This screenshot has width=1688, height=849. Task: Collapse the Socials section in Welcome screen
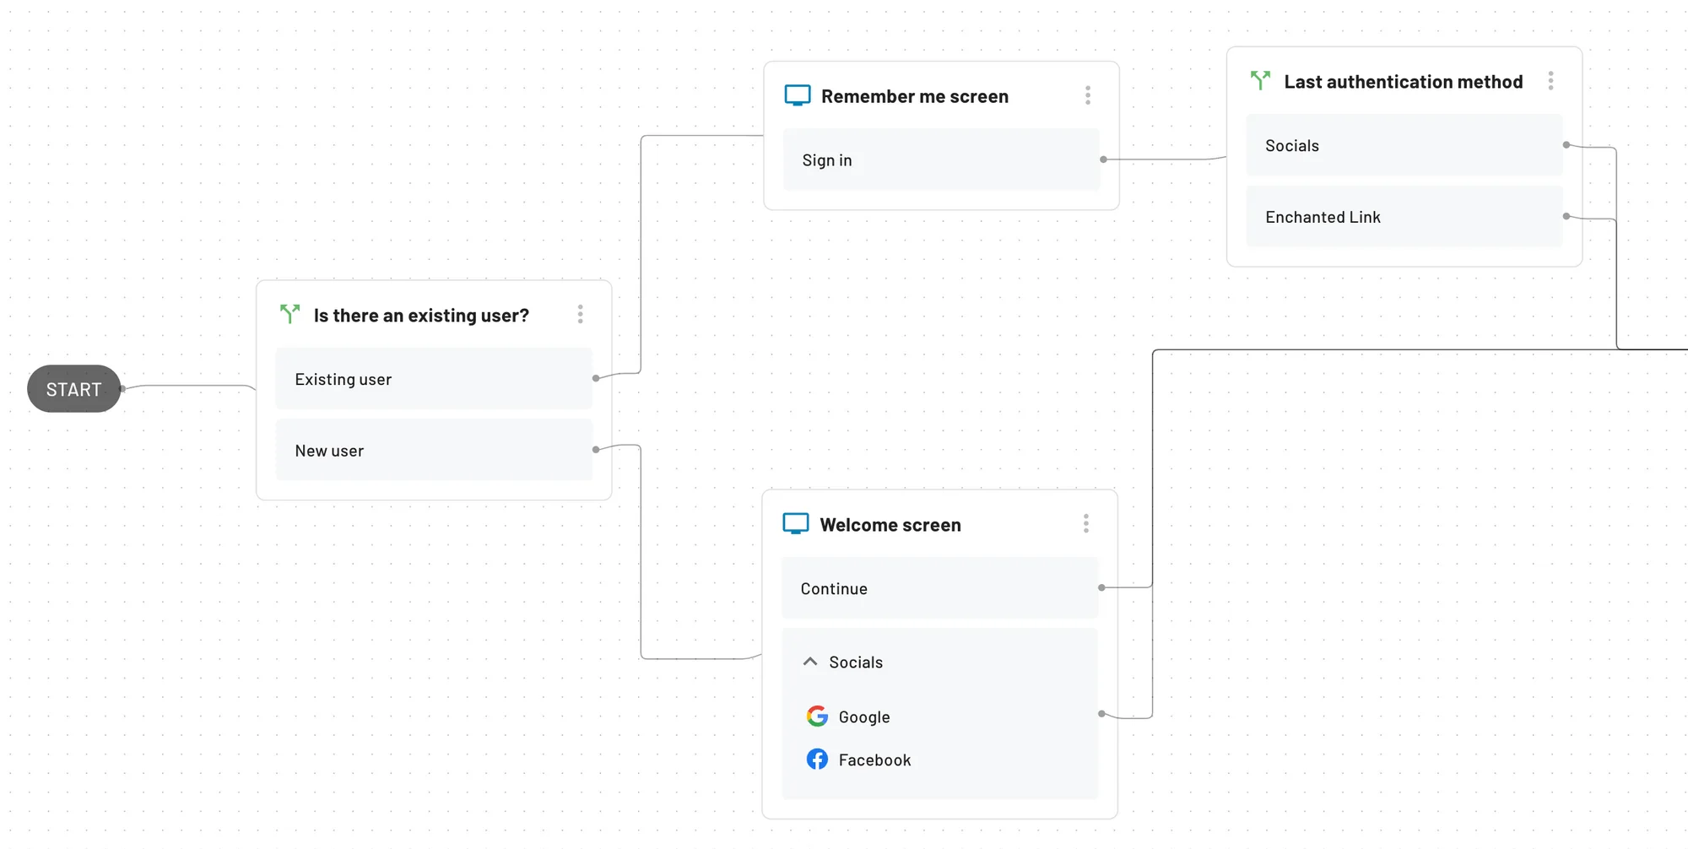[810, 661]
